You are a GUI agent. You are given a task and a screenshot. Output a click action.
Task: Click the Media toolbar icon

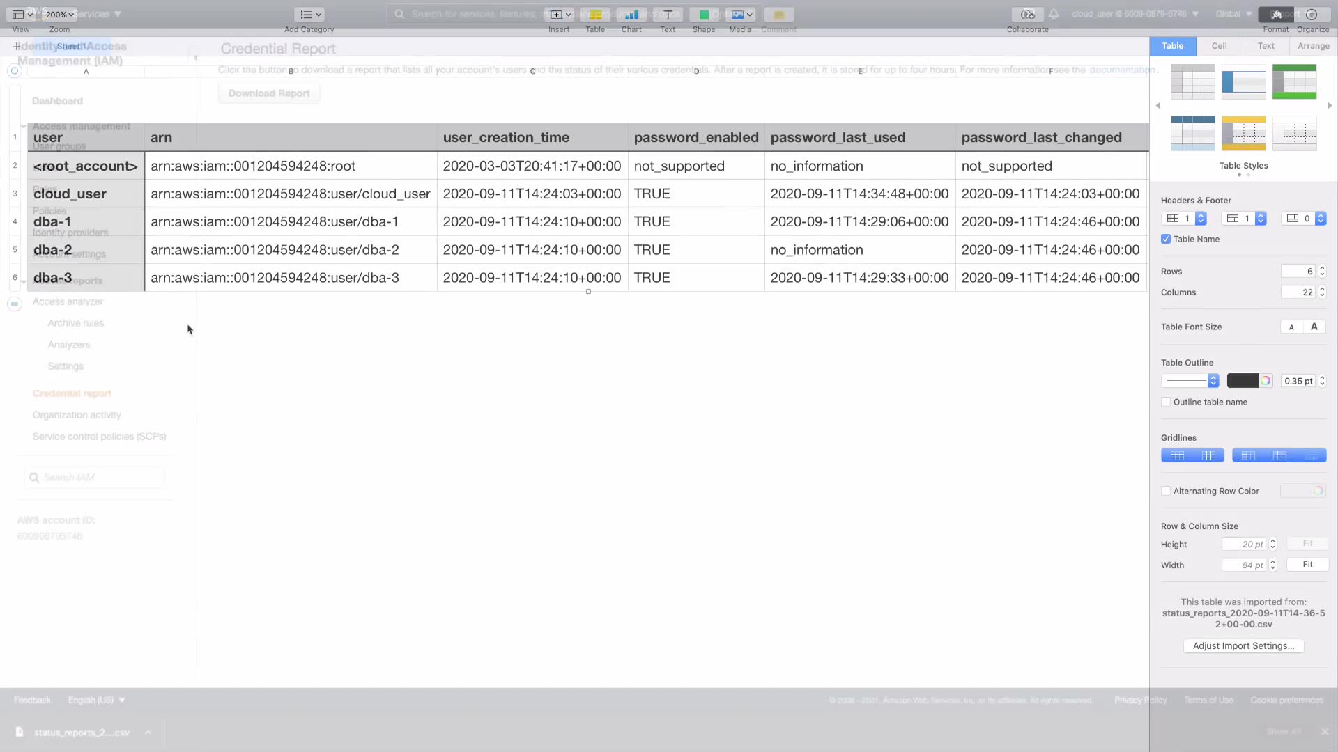(740, 15)
